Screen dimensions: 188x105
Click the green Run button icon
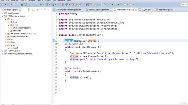(47, 5)
